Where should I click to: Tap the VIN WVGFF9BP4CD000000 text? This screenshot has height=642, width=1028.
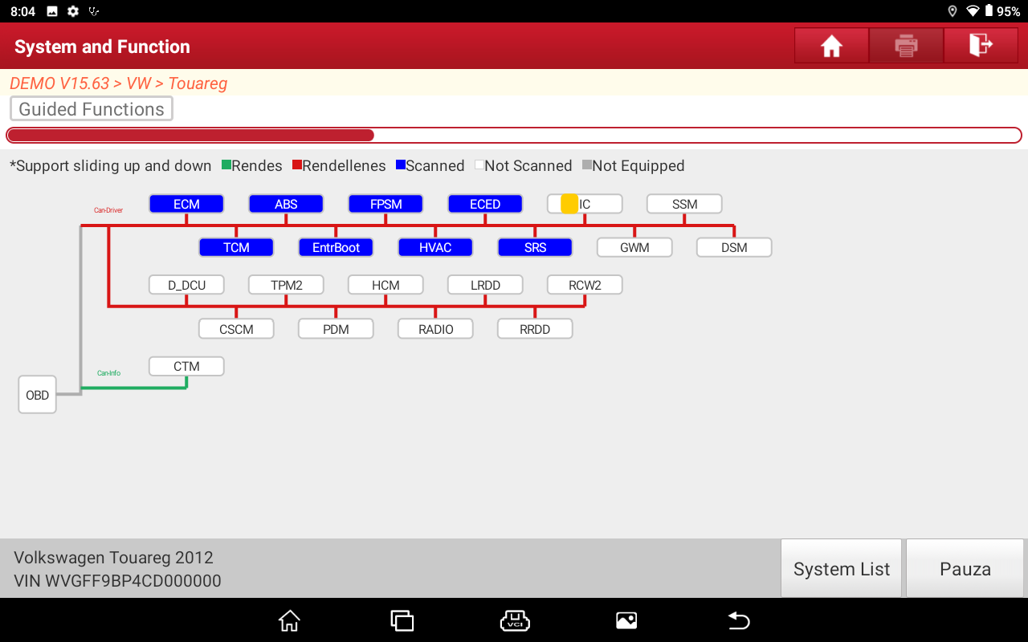(x=117, y=580)
